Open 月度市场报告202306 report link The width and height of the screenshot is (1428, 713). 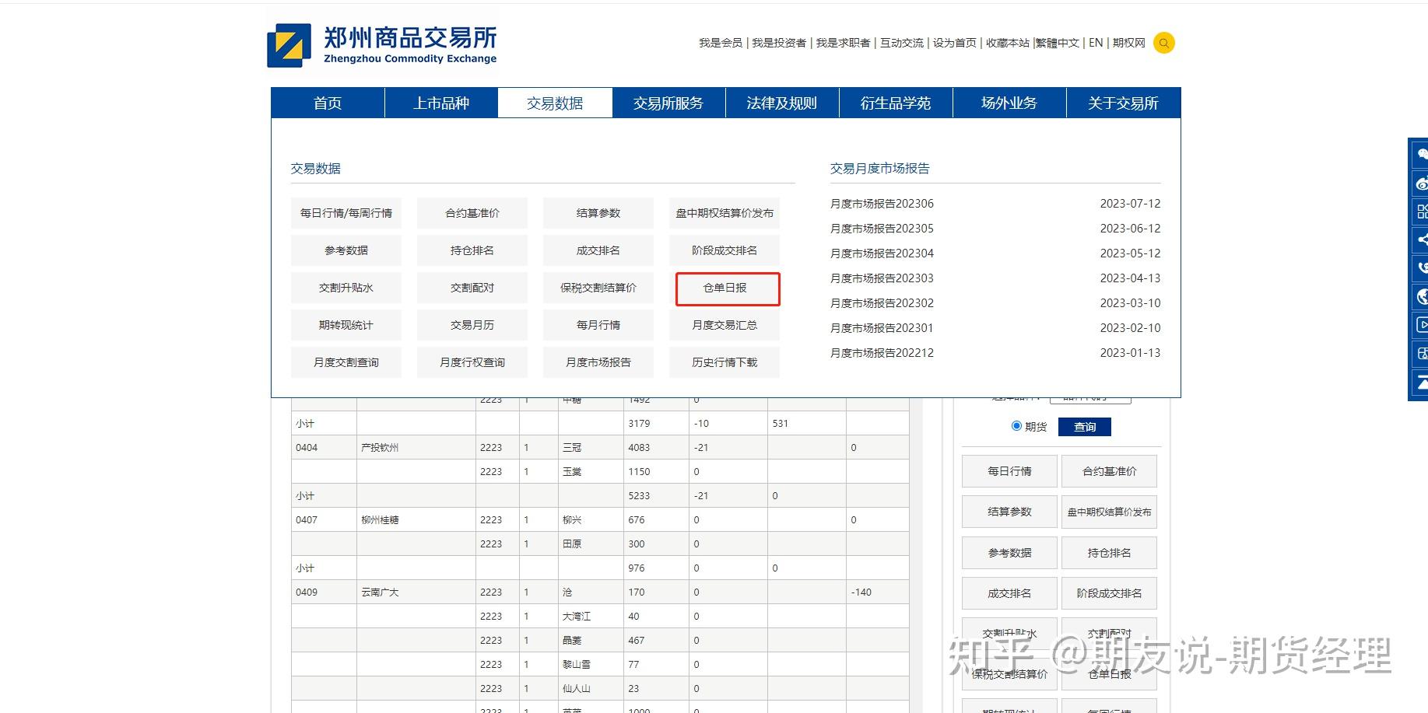880,203
